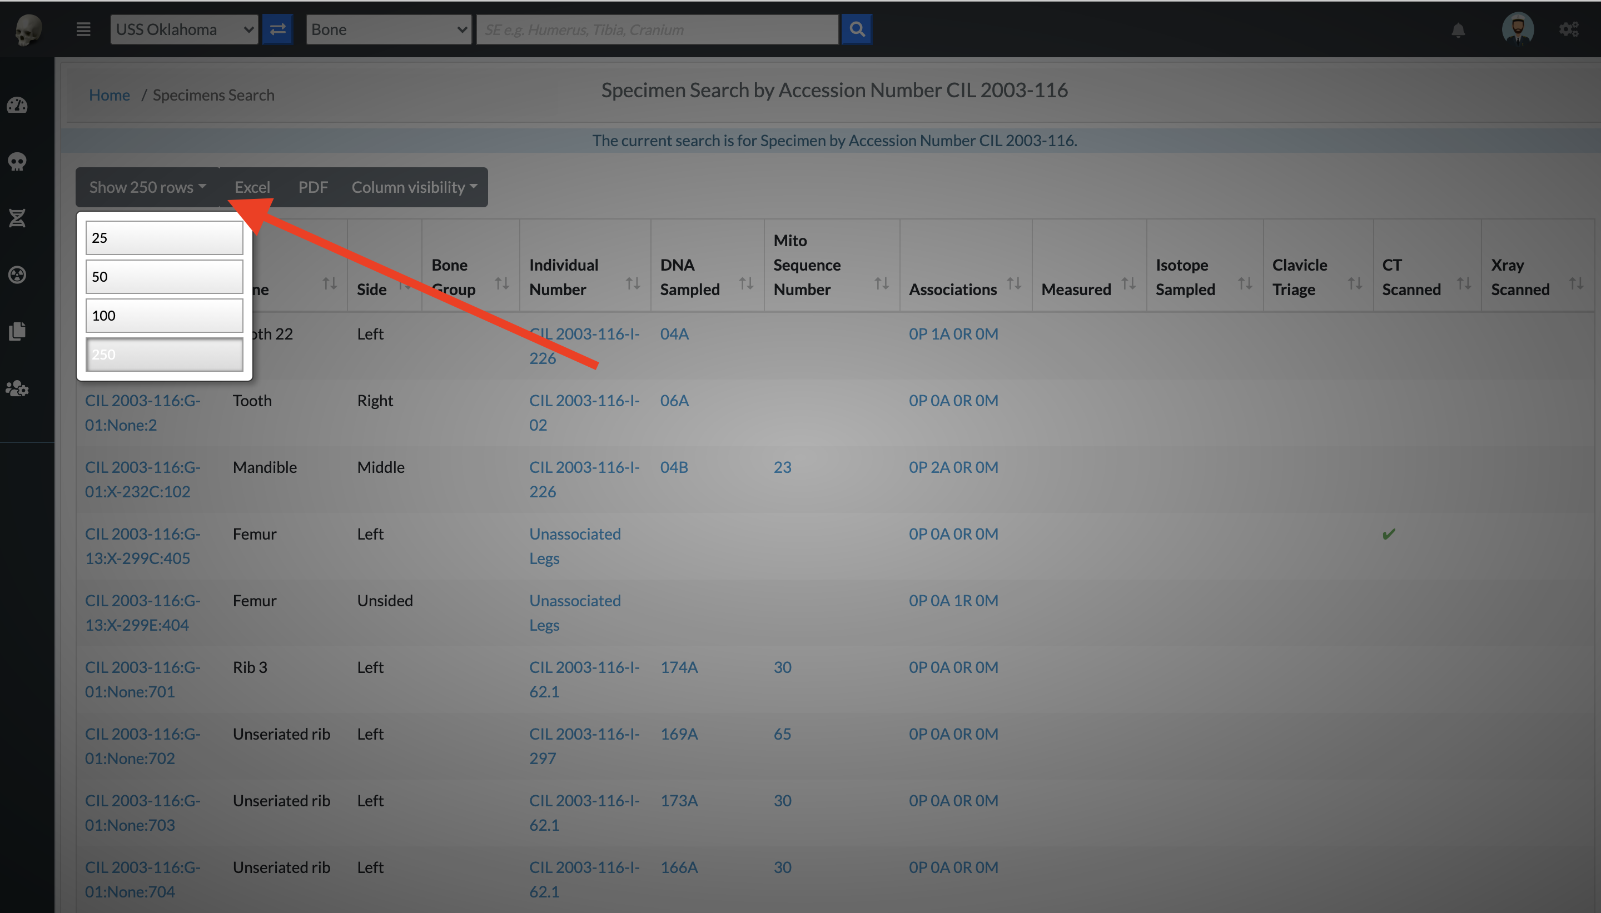Toggle the Show 250 rows dropdown
Screen dimensions: 1601x913
click(x=147, y=187)
